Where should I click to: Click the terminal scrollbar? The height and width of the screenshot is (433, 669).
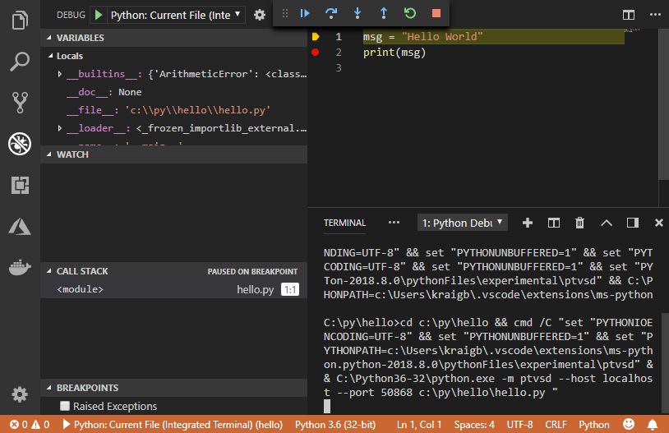coord(665,362)
